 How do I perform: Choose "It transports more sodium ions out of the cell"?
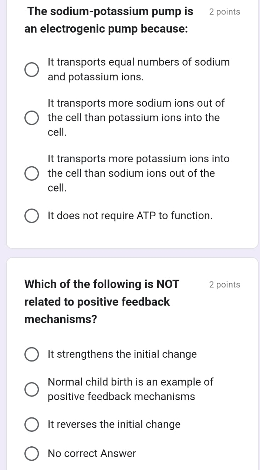coord(31,117)
